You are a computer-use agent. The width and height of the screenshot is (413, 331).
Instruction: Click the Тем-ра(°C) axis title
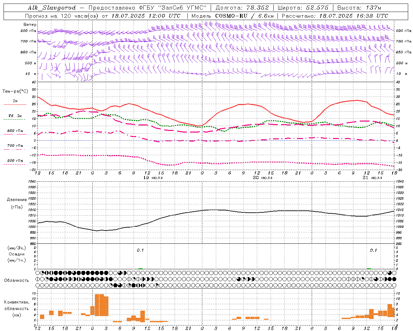click(x=15, y=91)
